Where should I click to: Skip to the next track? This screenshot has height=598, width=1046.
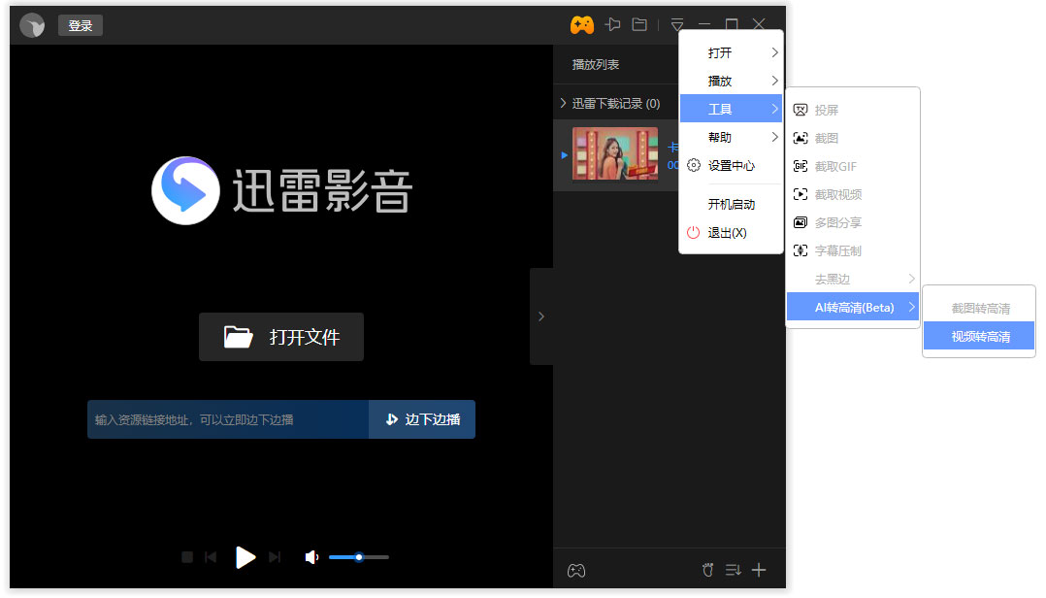point(275,556)
